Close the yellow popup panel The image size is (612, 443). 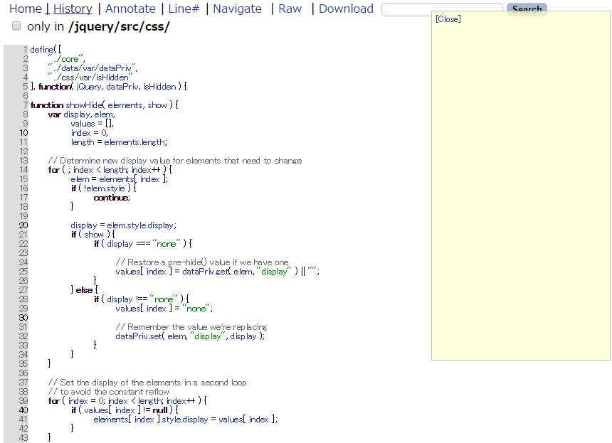448,19
